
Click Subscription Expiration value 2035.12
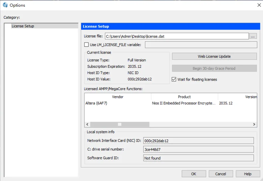coord(134,66)
